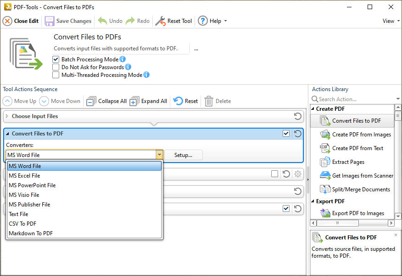Enable Do Not Ask for Passwords
Viewport: 402px width, 276px height.
tap(56, 67)
